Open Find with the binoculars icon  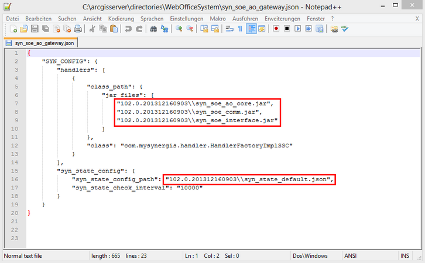pos(153,29)
